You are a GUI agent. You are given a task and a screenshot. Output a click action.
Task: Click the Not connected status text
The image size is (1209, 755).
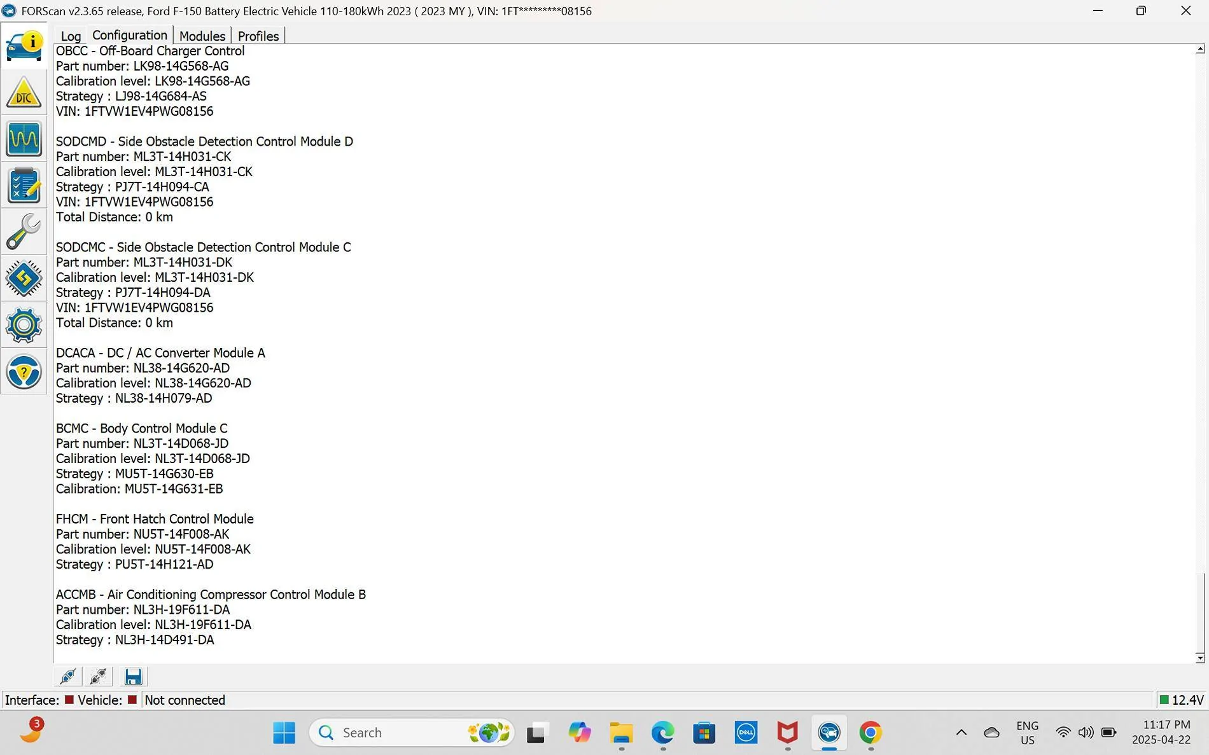click(185, 700)
